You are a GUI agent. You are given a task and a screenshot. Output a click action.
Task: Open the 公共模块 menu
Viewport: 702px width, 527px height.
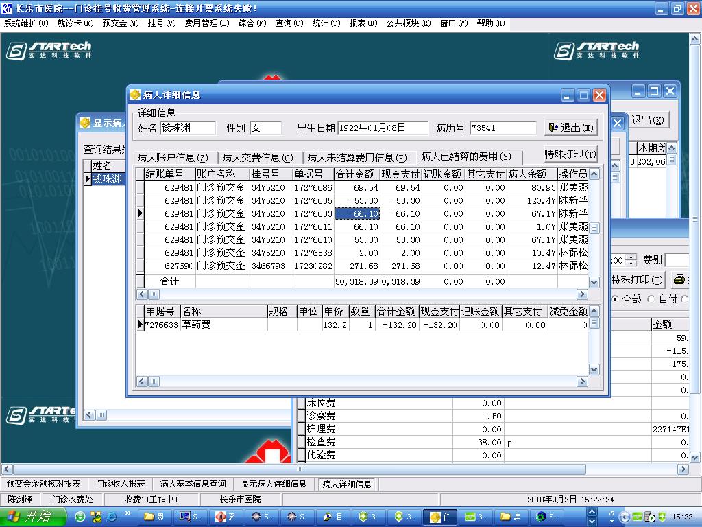[x=409, y=23]
